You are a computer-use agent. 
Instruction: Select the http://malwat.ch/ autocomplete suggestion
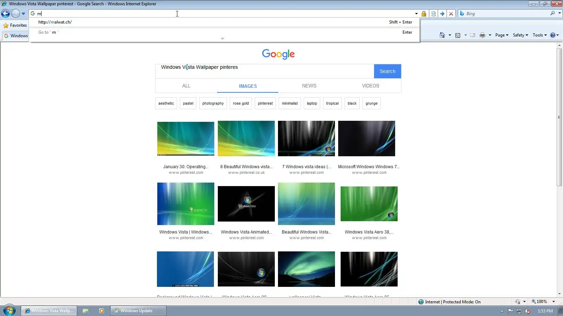point(224,22)
